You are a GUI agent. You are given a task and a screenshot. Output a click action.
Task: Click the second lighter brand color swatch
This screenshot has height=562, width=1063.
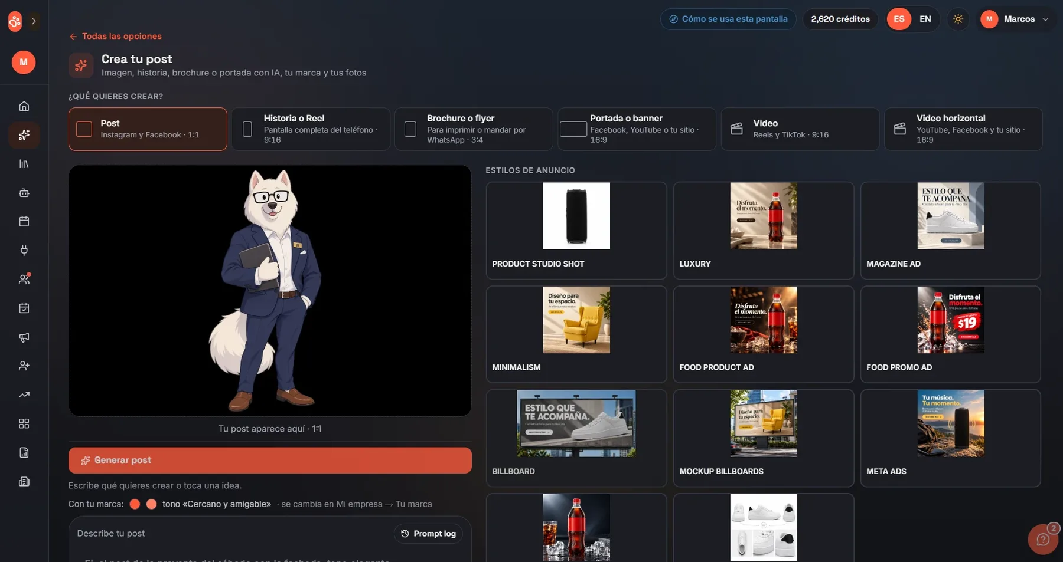[x=151, y=504]
